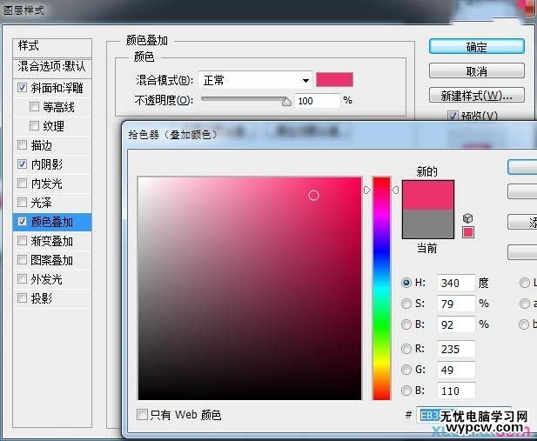Enable 纹理 checkbox
The height and width of the screenshot is (441, 537).
34,126
